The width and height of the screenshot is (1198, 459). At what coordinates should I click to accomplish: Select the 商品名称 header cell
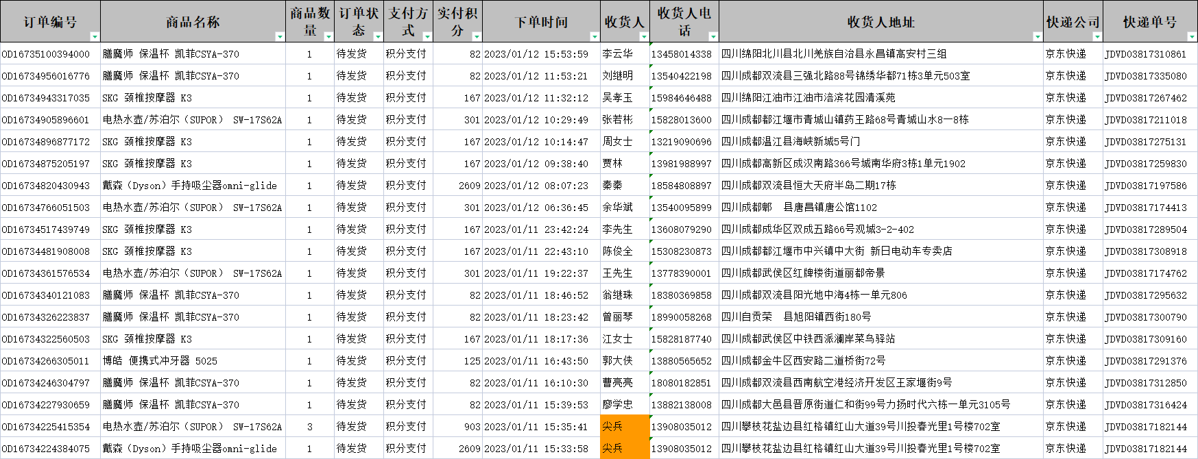click(193, 22)
